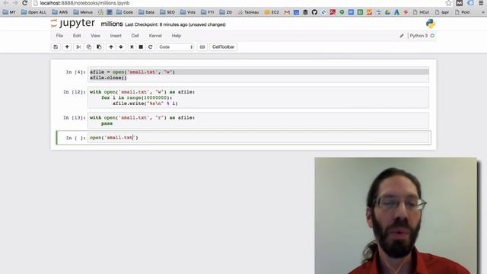Open the View menu
Image resolution: width=487 pixels, height=274 pixels.
[95, 36]
